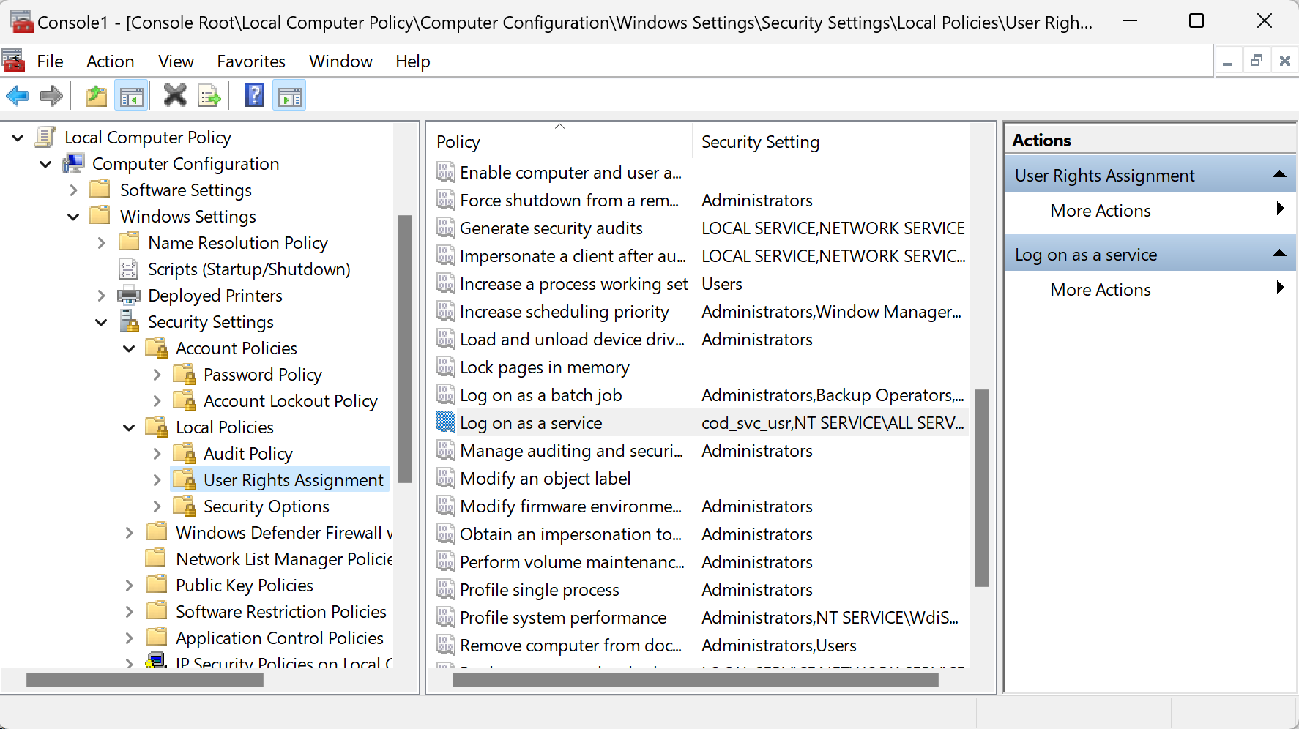Viewport: 1299px width, 729px height.
Task: Click the Lock pages in memory policy icon
Action: [445, 367]
